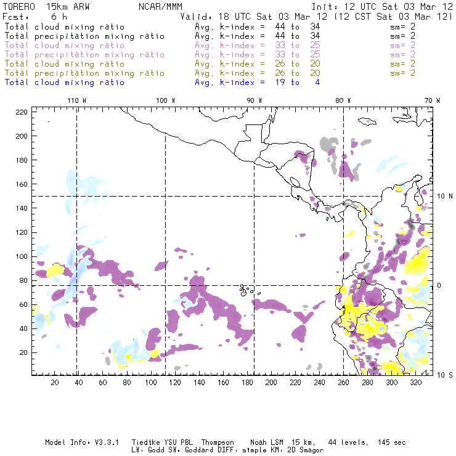The image size is (456, 456).
Task: Select the blue 'Avg. k-index = 19 to 4' text
Action: 258,83
